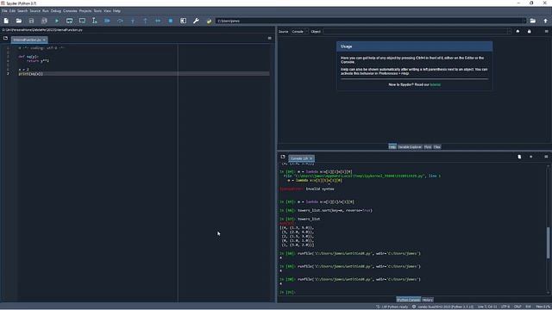Open the editor's browse tabs icon
552x310 pixels.
(x=5, y=38)
